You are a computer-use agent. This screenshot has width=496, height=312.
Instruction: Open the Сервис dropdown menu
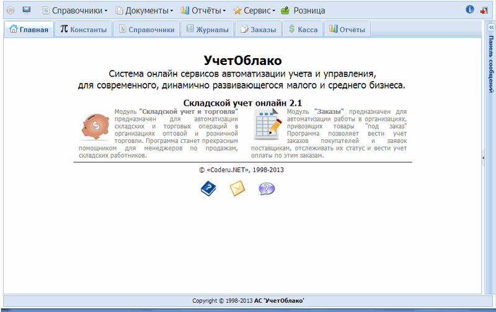(x=255, y=11)
